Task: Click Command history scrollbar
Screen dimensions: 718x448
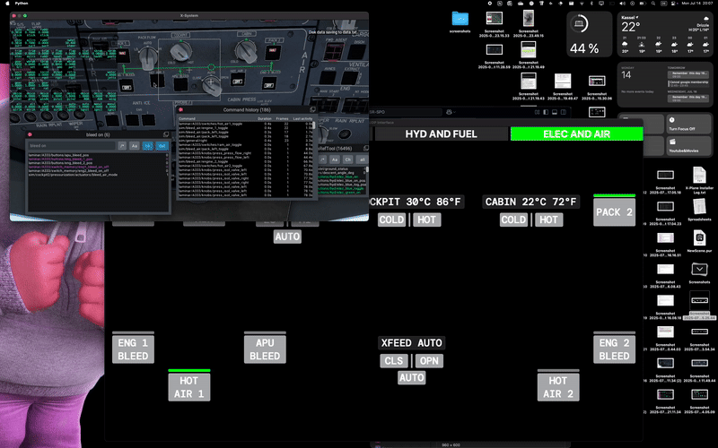Action: 314,125
